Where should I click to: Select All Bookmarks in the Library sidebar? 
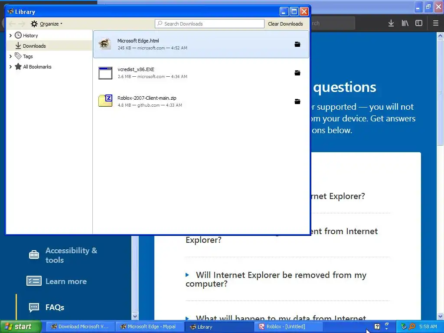(49, 66)
